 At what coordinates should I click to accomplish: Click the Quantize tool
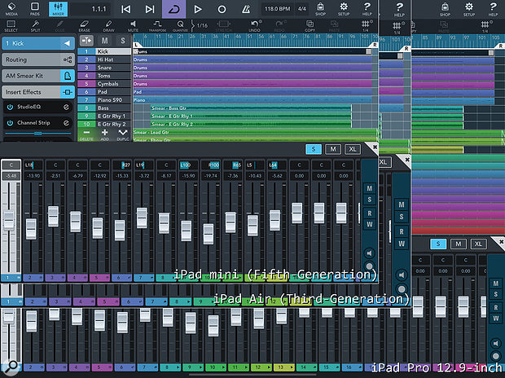[180, 26]
